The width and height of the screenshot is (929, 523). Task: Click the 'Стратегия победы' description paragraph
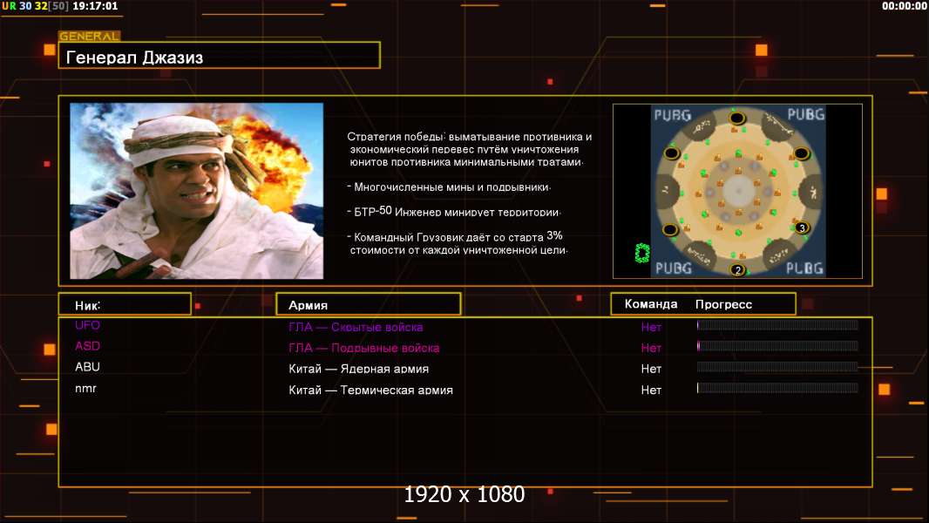coord(469,149)
